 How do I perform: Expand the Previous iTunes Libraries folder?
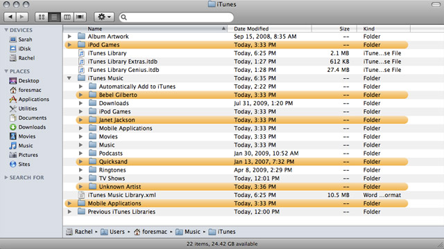tap(69, 212)
